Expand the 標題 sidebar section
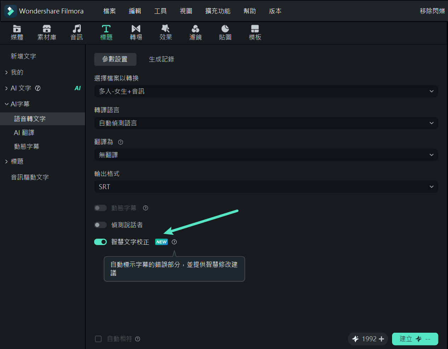The width and height of the screenshot is (448, 349). coord(6,162)
